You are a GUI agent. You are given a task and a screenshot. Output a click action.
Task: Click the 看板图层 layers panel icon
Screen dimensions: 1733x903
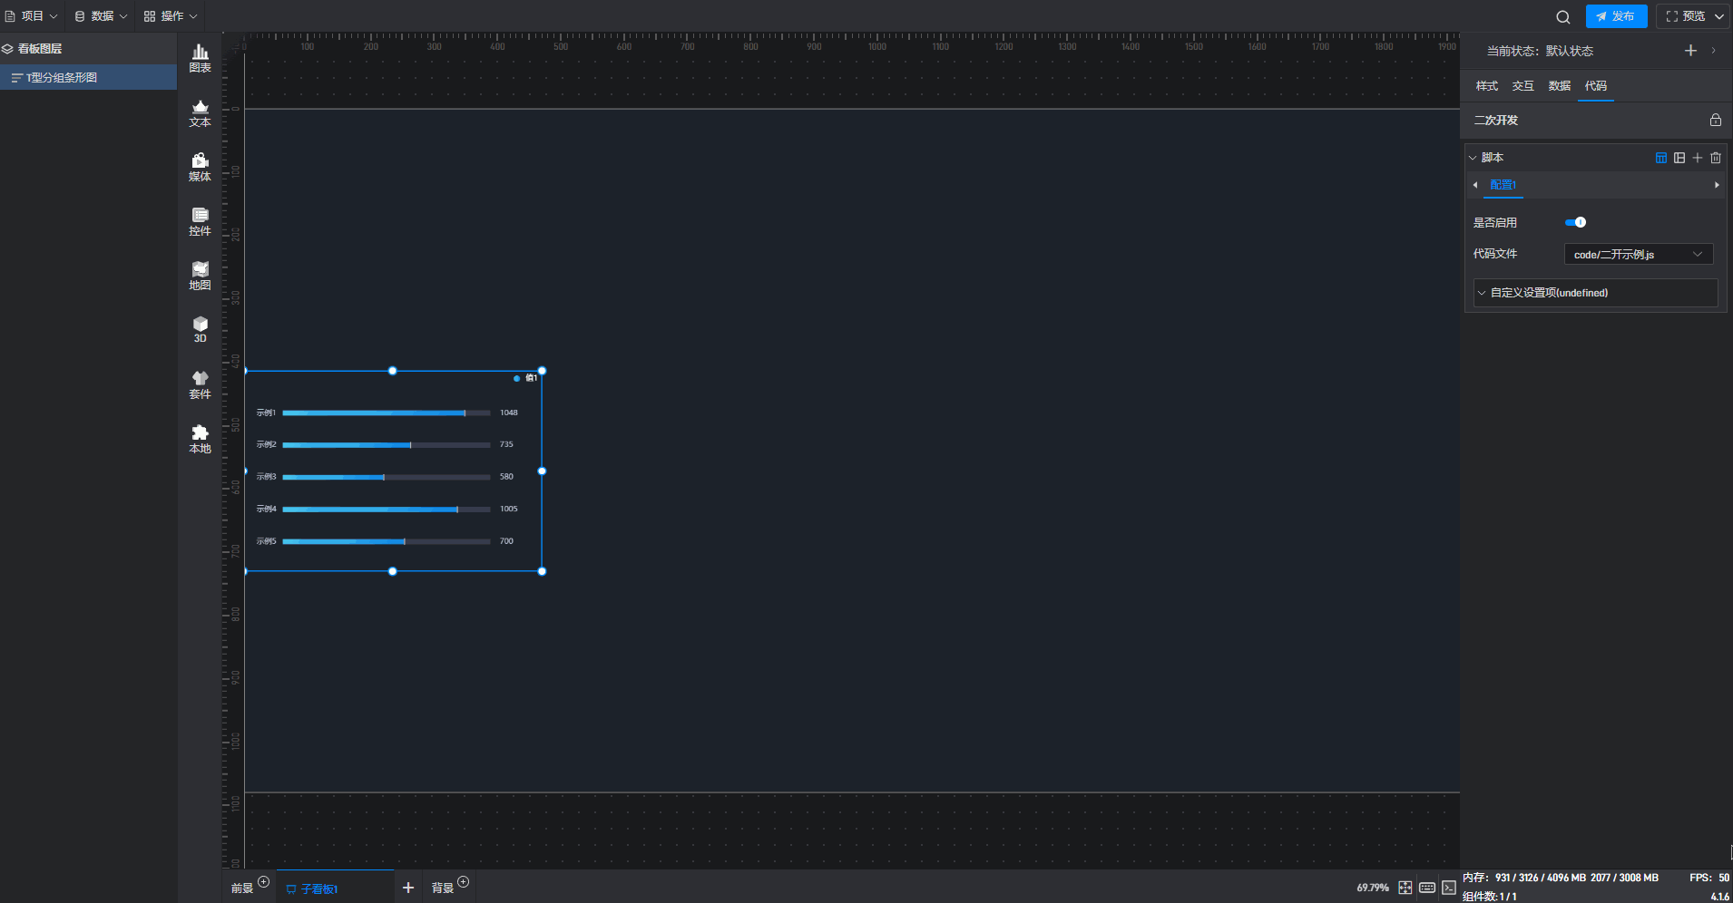point(7,49)
